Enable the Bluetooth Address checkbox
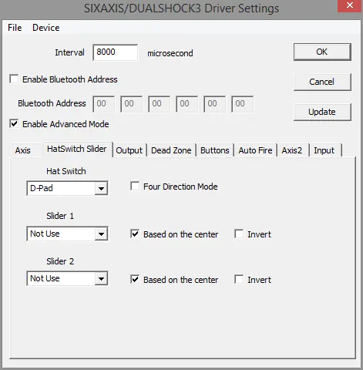Viewport: 363px width, 370px height. 14,79
